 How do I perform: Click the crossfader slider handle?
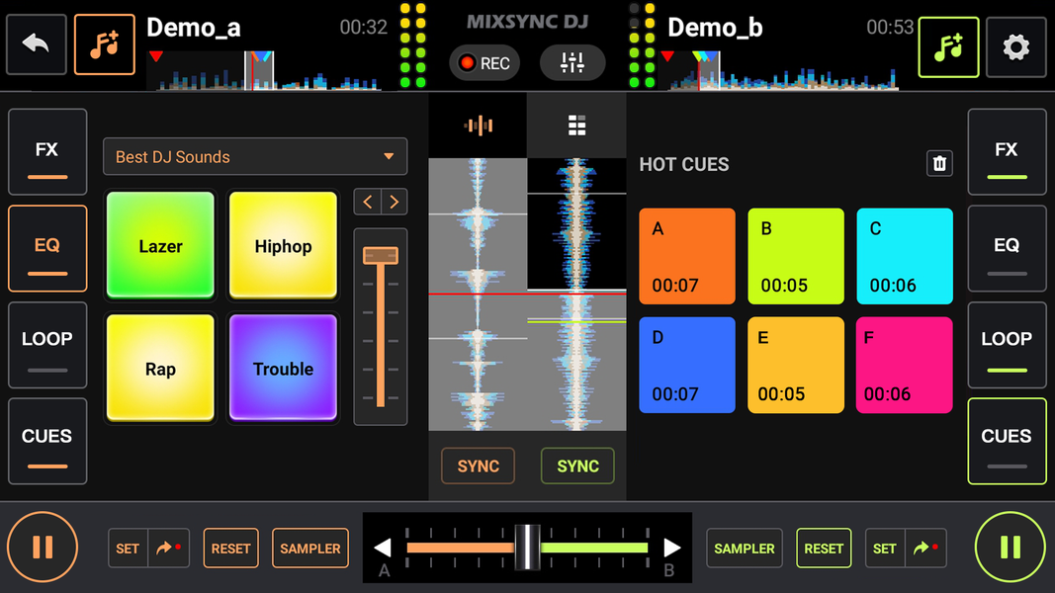528,548
